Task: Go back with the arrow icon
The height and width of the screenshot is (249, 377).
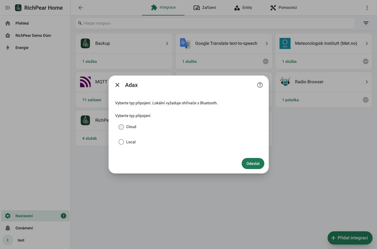Action: coord(81,8)
